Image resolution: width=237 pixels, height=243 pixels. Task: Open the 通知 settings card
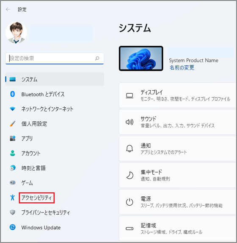pyautogui.click(x=178, y=148)
